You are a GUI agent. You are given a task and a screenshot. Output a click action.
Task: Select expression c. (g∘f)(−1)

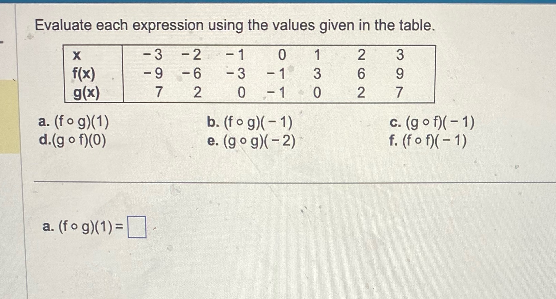coord(432,123)
